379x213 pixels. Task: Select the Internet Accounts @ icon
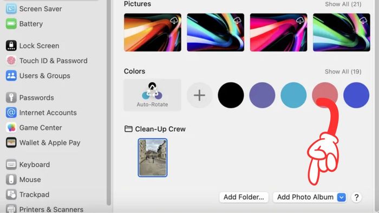point(11,112)
